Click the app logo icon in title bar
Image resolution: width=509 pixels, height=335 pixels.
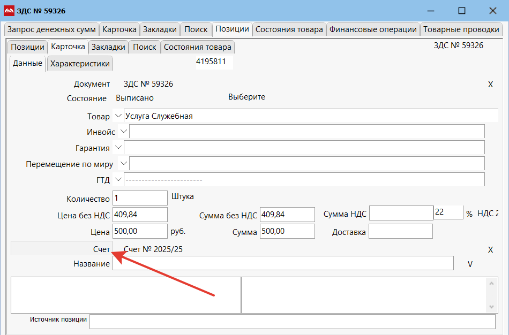click(x=9, y=11)
